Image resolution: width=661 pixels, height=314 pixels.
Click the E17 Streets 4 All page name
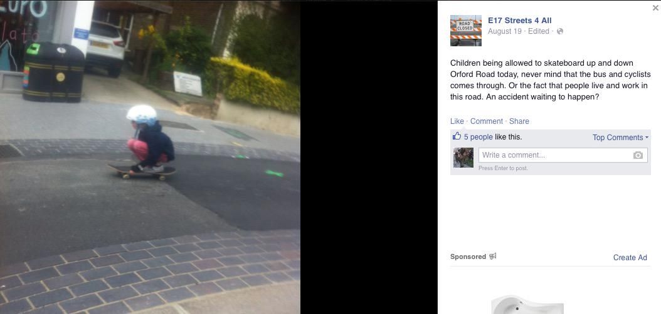[x=519, y=20]
